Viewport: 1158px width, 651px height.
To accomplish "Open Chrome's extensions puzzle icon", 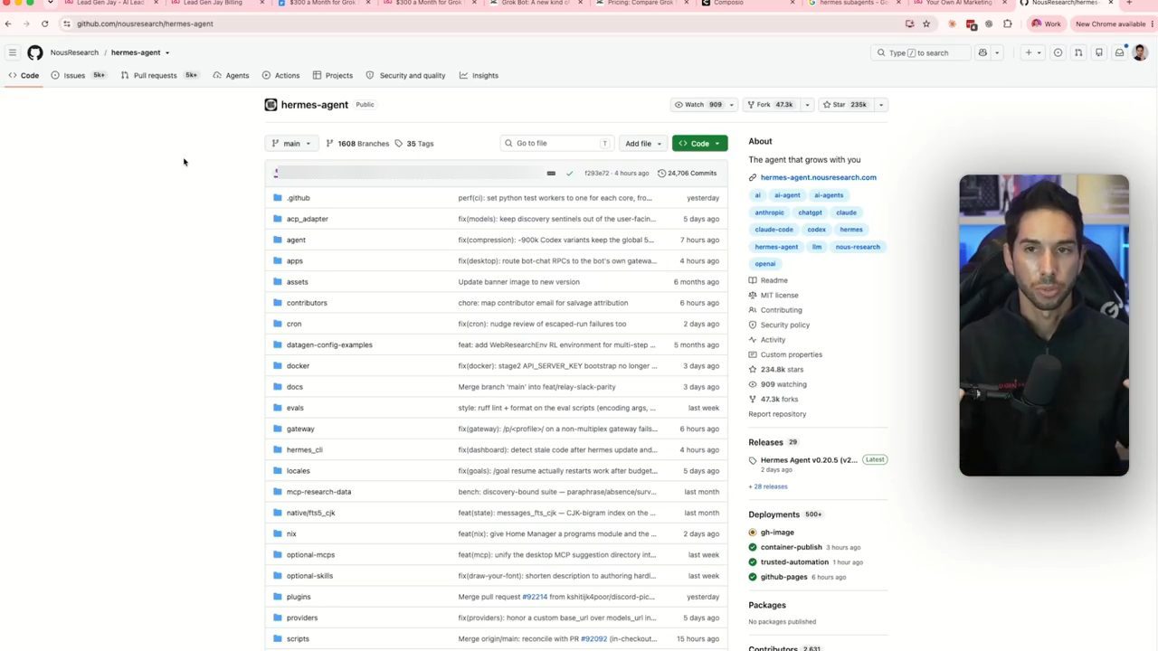I will click(x=1008, y=24).
